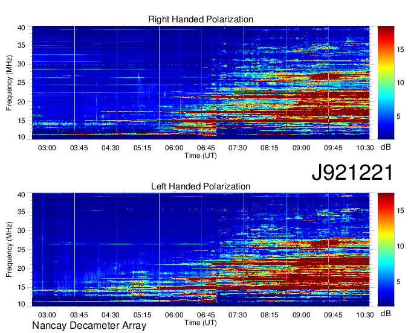Image resolution: width=411 pixels, height=333 pixels.
Task: Click '08:15' time tick under Left Handed plot
Action: click(x=270, y=315)
